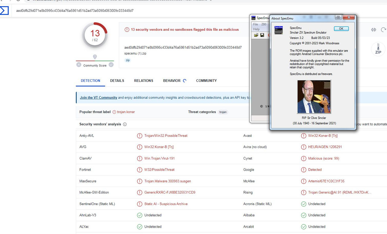The image size is (387, 234).
Task: Click the print icon in the About SpecEmu title bar
Action: coord(338,17)
